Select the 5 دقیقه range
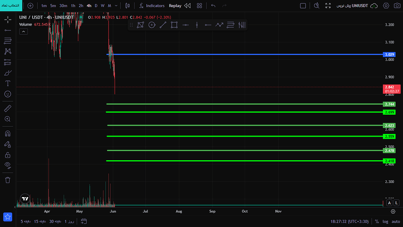403x227 pixels. (x=26, y=222)
